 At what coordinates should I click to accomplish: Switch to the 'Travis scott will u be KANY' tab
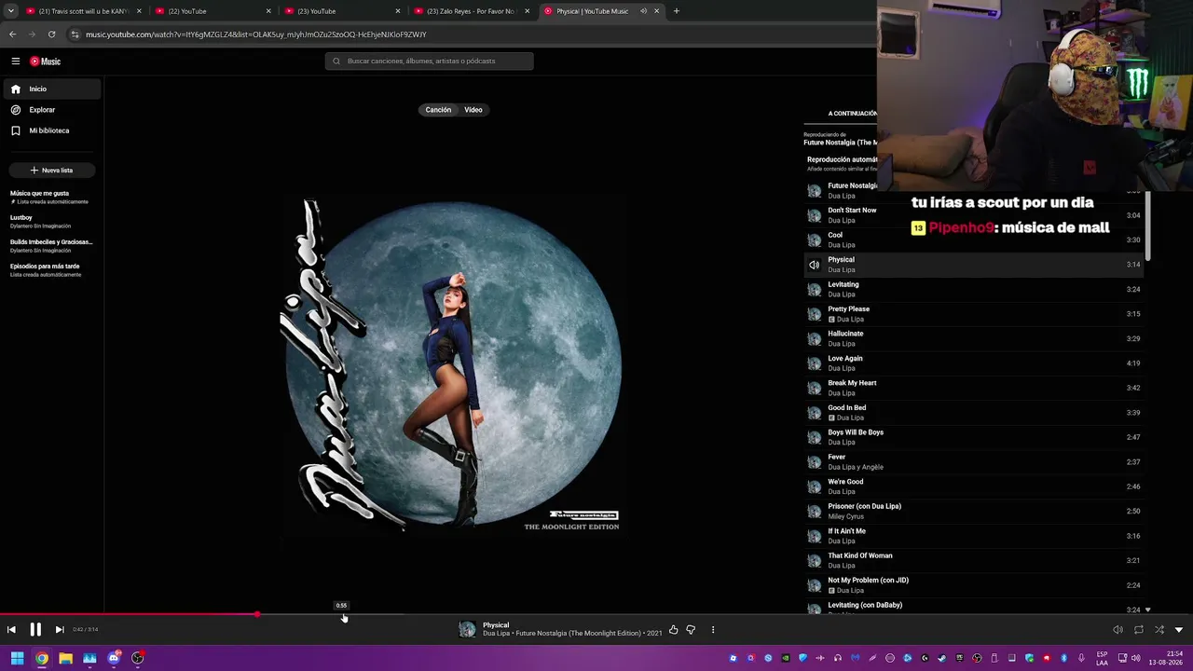coord(83,11)
